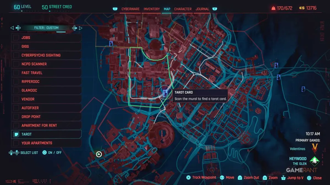Click the player position marker on the map

click(x=99, y=154)
